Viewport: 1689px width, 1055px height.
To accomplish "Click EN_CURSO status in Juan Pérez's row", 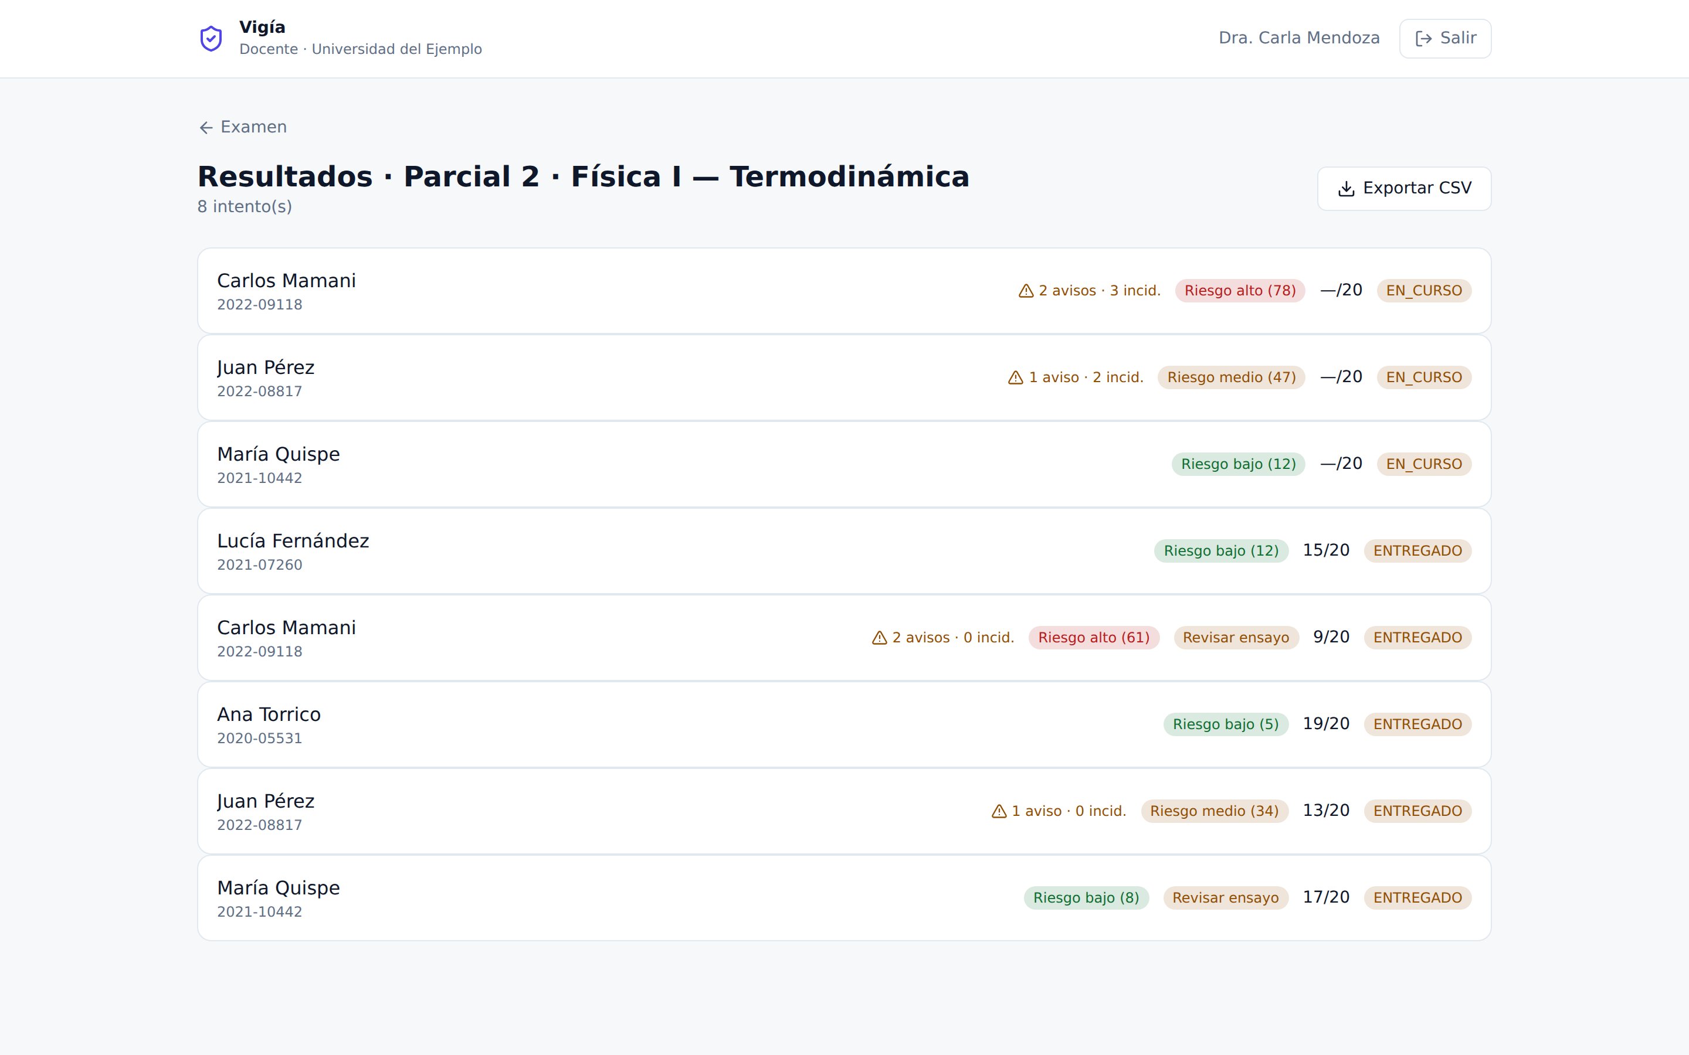I will click(1424, 377).
